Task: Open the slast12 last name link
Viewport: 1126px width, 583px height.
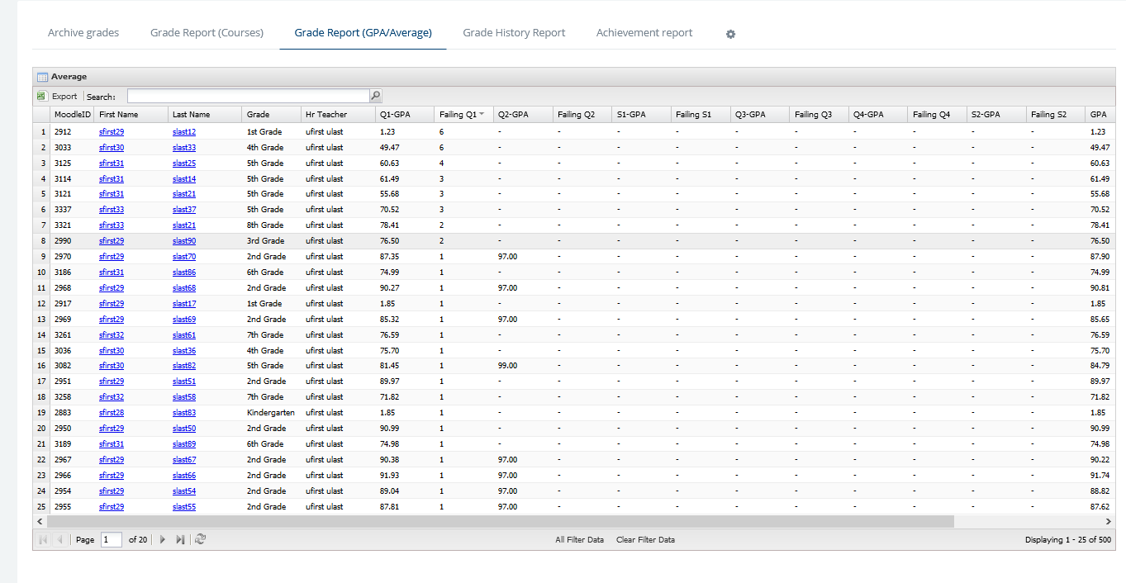Action: (184, 132)
